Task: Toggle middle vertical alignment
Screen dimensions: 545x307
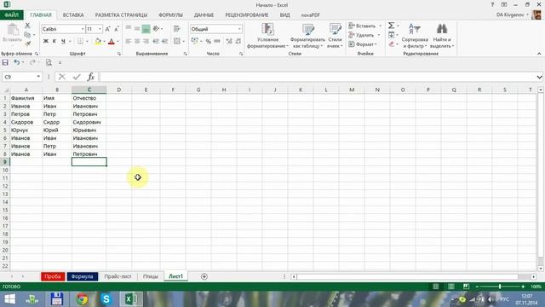Action: [x=137, y=29]
